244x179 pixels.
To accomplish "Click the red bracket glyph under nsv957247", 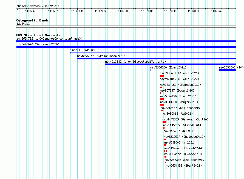I will 162,93.
